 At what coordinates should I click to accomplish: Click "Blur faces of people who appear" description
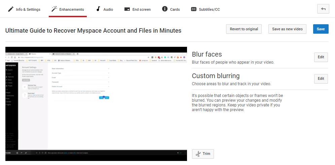233,62
